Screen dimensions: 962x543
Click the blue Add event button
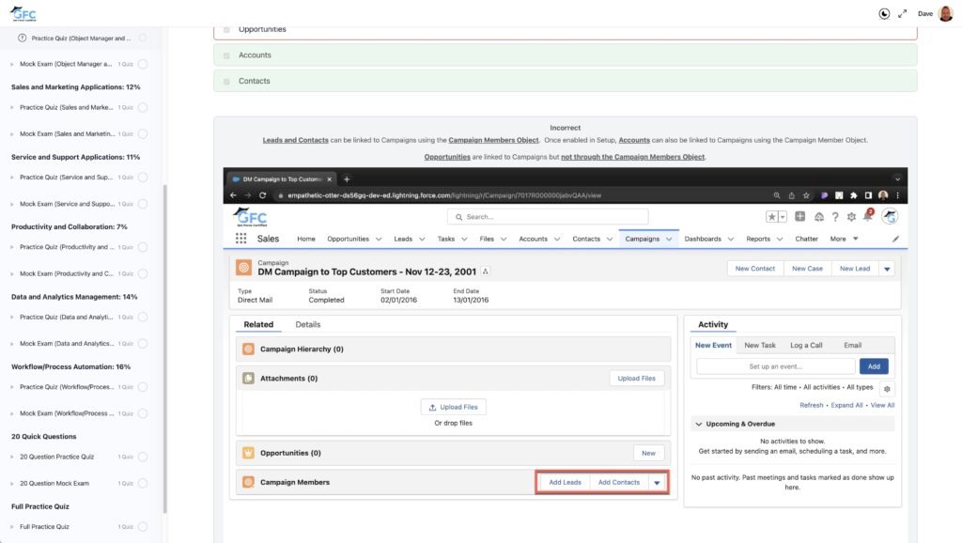pyautogui.click(x=874, y=366)
